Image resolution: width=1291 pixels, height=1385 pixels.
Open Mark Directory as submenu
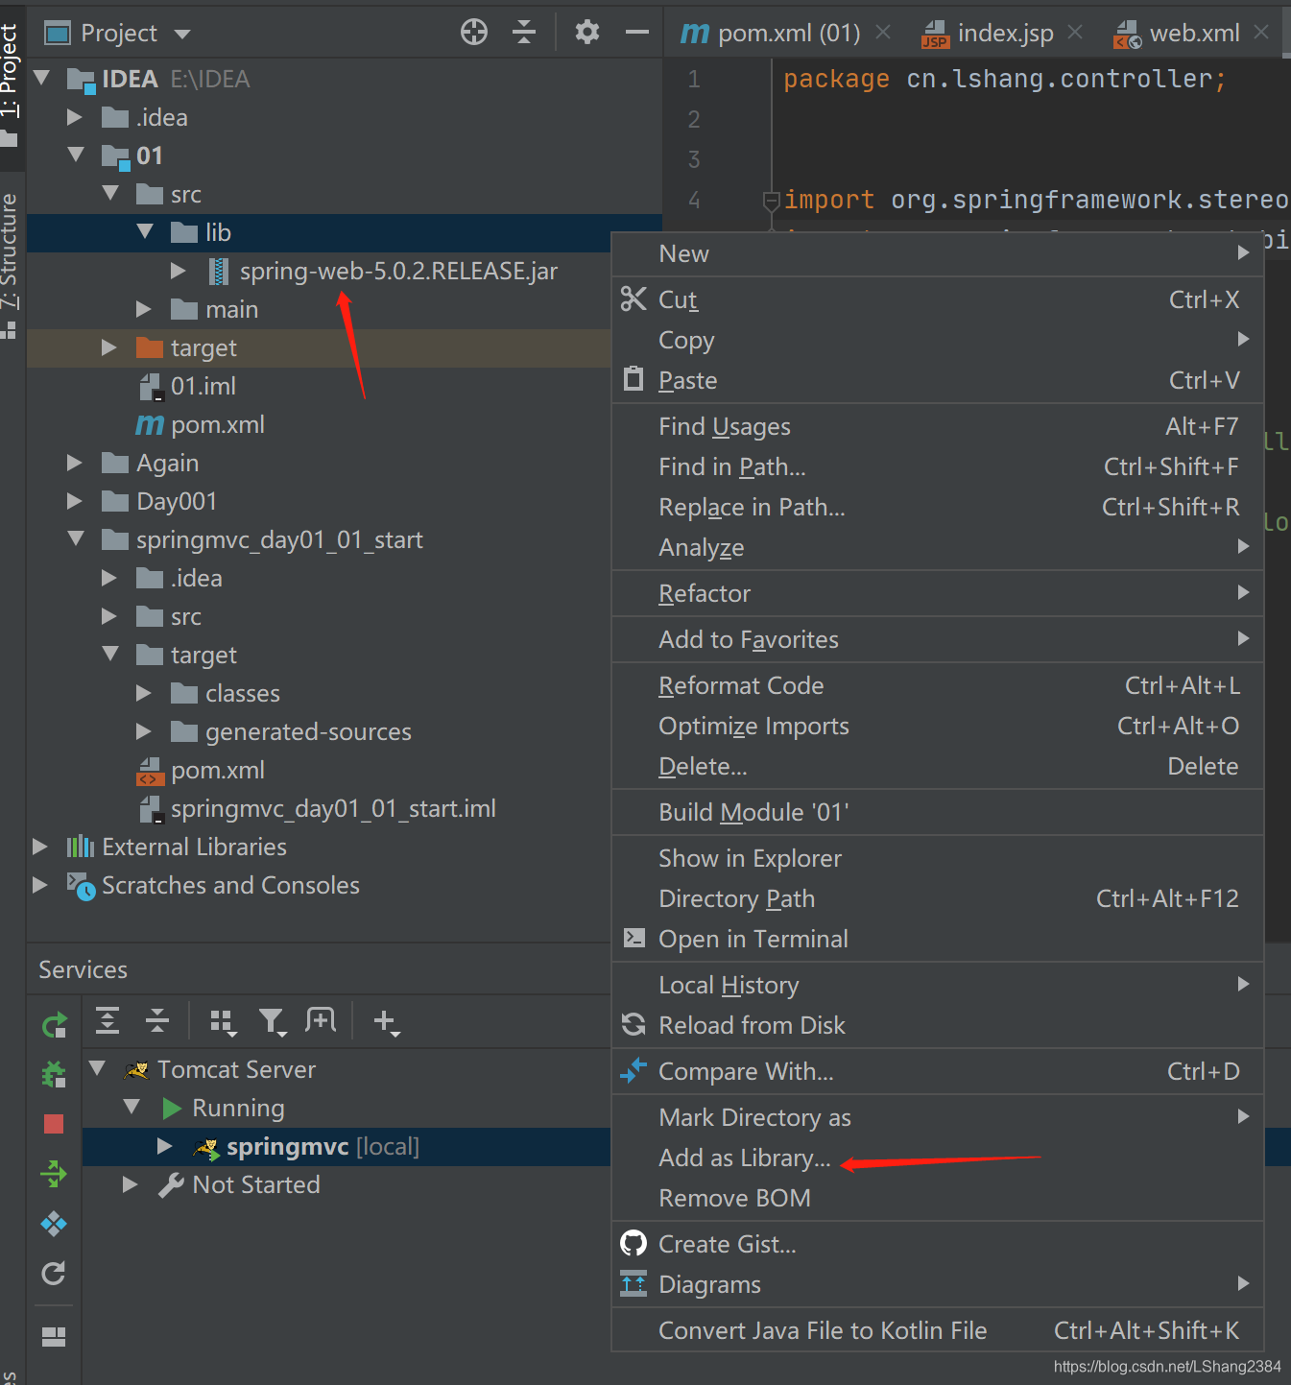[938, 1117]
